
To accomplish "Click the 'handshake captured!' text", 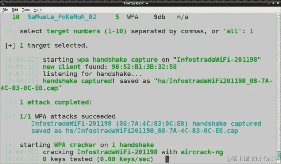I will click(x=79, y=81).
